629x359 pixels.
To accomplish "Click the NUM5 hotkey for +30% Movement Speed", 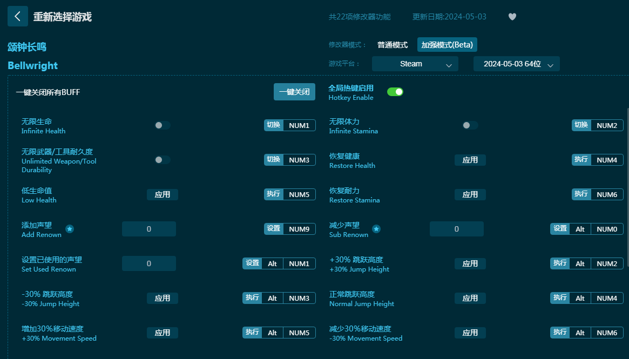I will pos(299,333).
